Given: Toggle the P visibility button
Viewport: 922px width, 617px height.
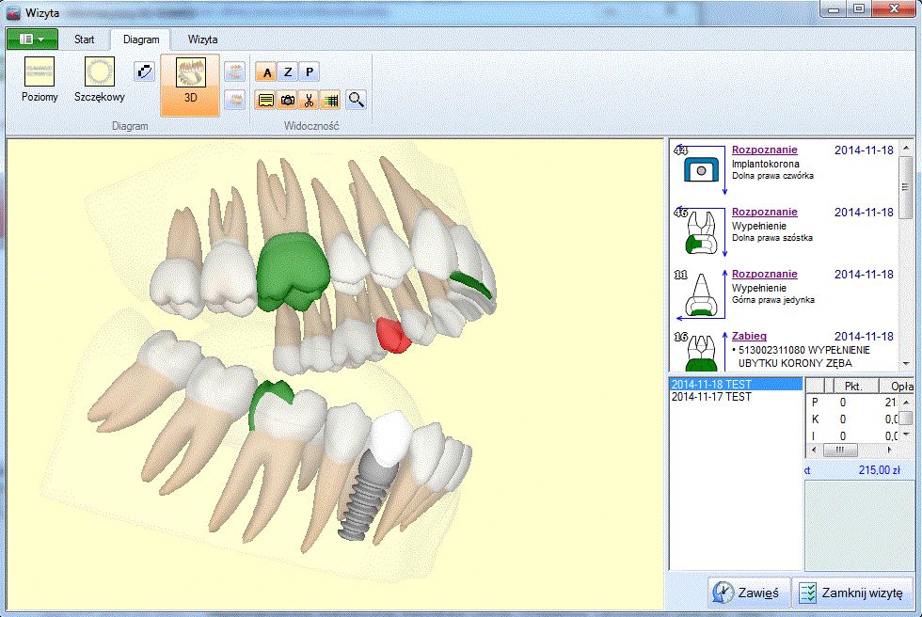Looking at the screenshot, I should coord(309,72).
